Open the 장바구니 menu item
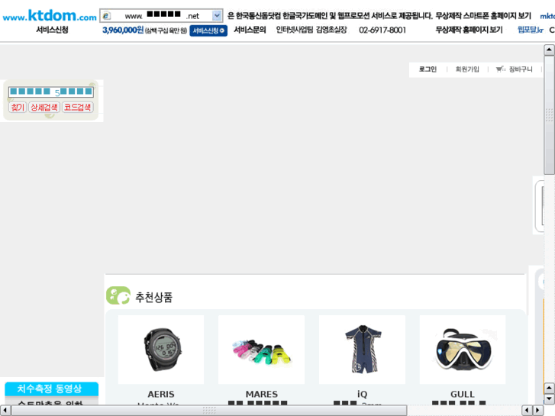The width and height of the screenshot is (555, 416). click(521, 69)
